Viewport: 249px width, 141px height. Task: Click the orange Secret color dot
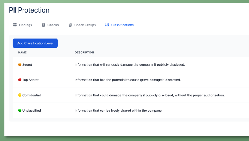[x=20, y=65]
